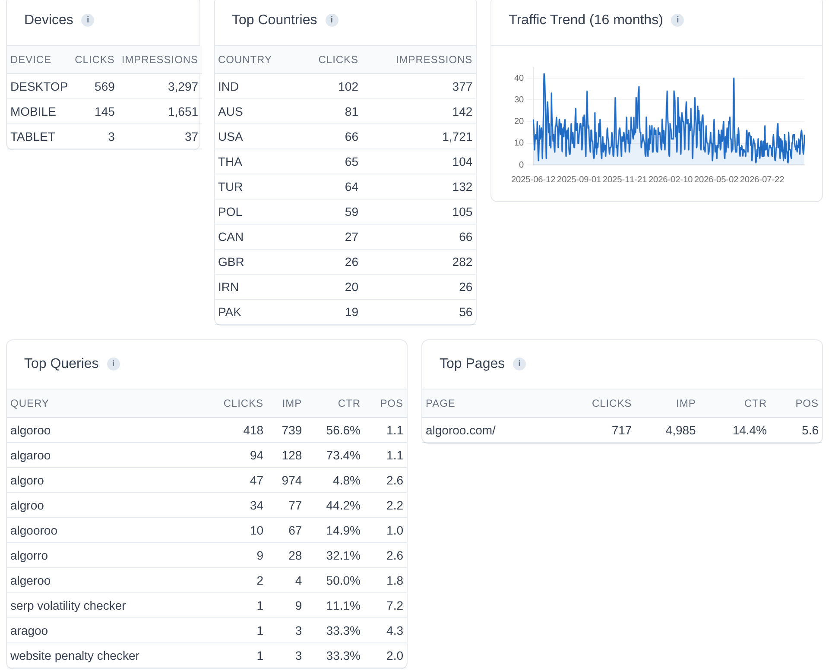Click the USA country label
The width and height of the screenshot is (829, 671).
pos(231,137)
